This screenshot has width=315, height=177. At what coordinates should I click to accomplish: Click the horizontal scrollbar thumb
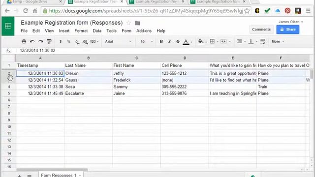(52, 170)
